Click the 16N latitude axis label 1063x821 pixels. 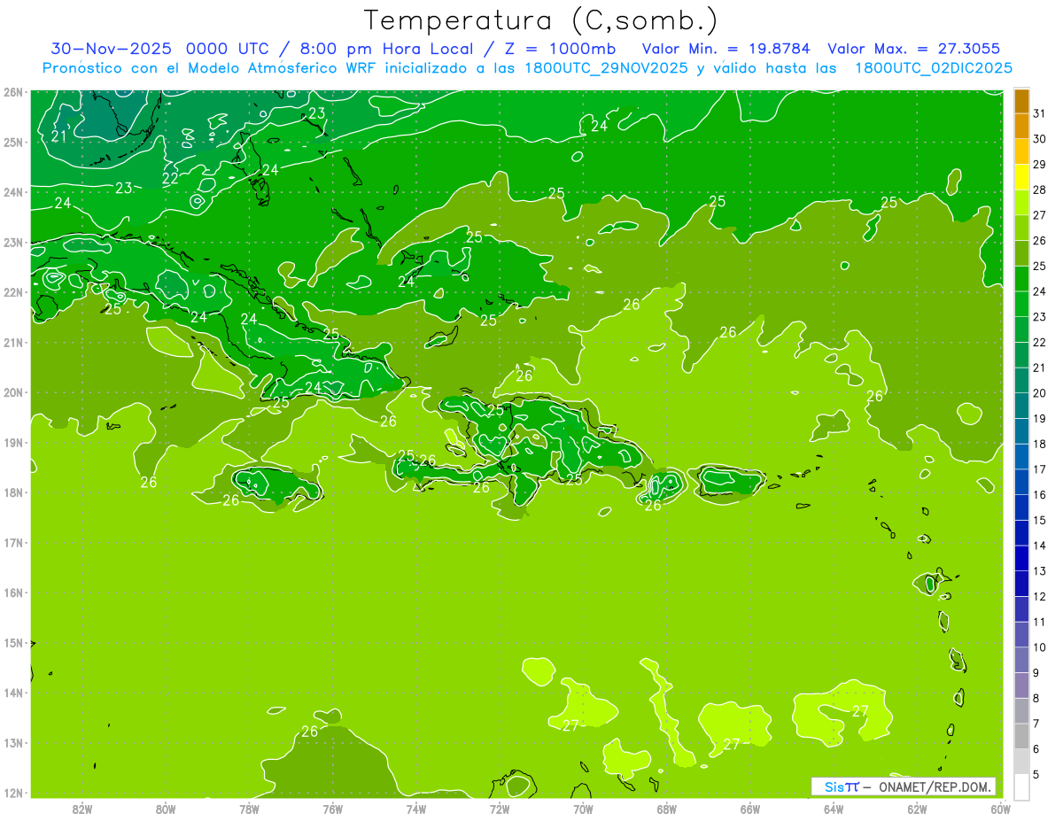[x=13, y=593]
